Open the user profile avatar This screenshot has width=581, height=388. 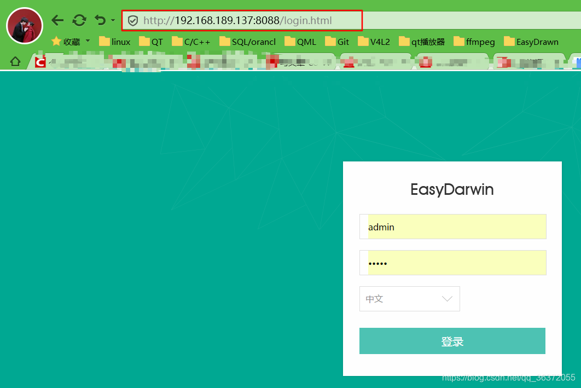click(25, 26)
